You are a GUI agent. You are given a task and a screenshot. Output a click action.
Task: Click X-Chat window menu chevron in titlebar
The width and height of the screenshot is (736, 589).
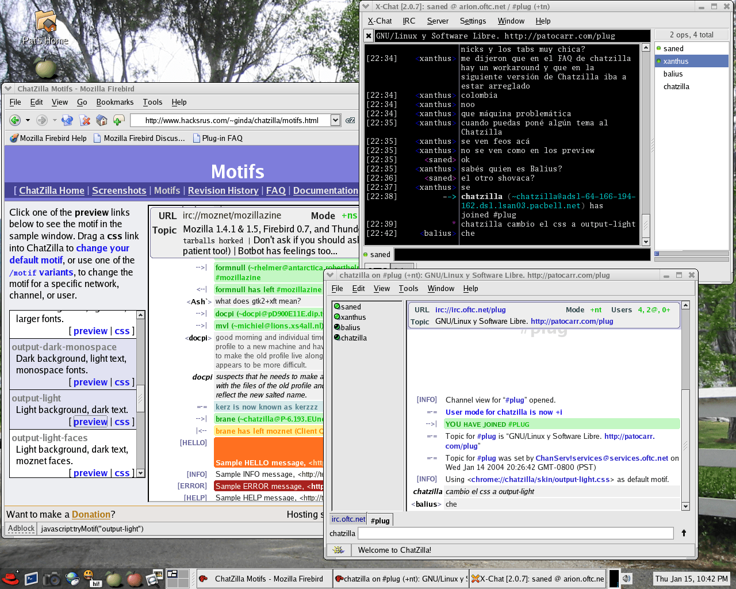366,7
